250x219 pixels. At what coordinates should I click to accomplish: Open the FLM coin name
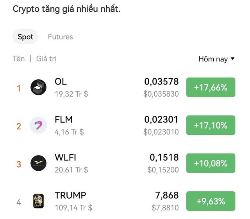click(x=64, y=120)
